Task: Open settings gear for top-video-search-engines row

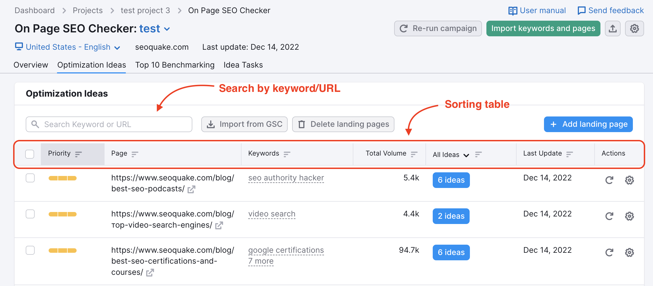Action: point(629,216)
